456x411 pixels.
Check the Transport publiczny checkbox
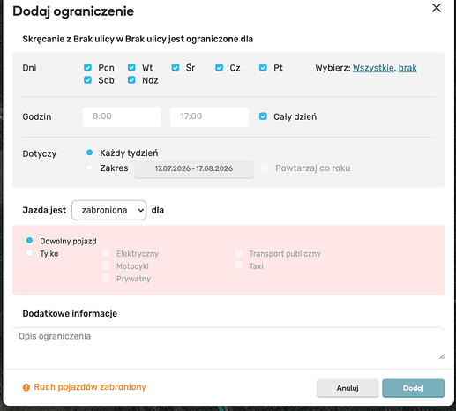point(238,253)
